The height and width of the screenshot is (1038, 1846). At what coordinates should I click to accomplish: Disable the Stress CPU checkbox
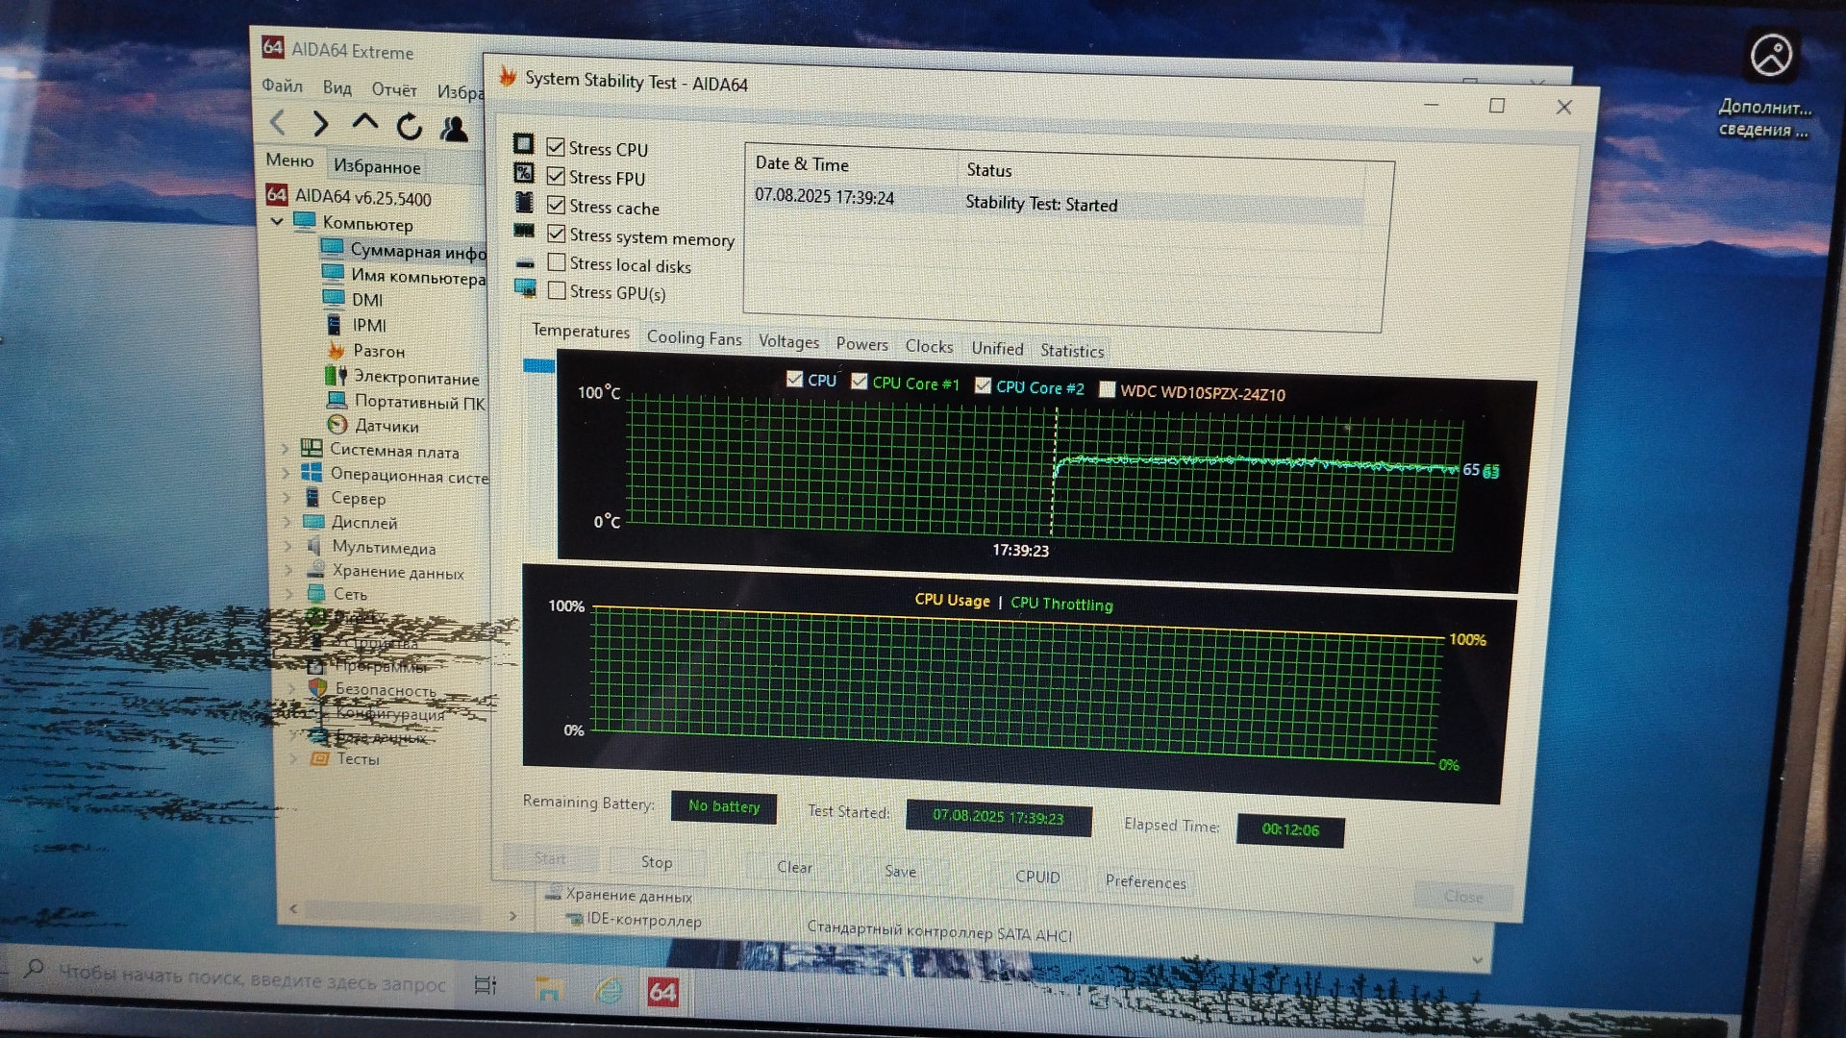pos(556,147)
